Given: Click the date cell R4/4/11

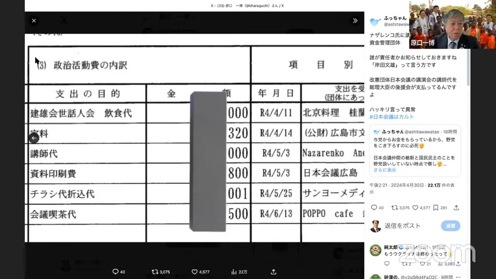Looking at the screenshot, I should point(276,113).
